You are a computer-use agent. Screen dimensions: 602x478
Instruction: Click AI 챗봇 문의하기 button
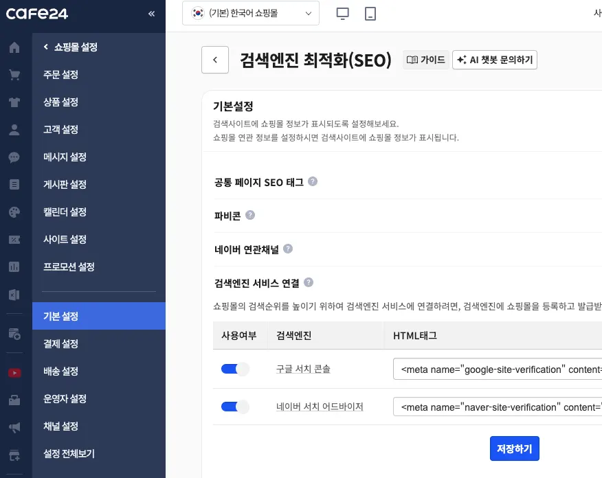click(495, 60)
